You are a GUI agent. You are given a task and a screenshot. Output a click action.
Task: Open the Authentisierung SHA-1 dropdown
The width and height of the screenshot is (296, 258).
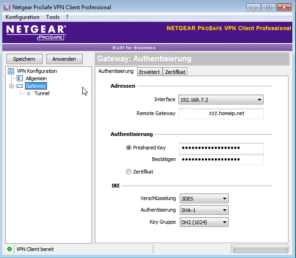tap(204, 210)
